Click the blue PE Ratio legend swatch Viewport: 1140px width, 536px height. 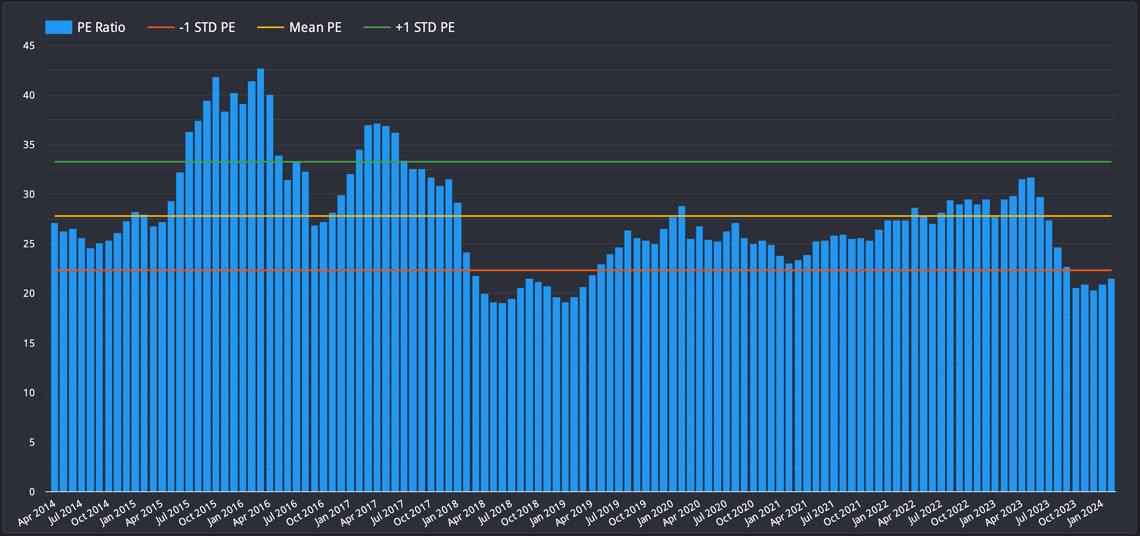[58, 28]
